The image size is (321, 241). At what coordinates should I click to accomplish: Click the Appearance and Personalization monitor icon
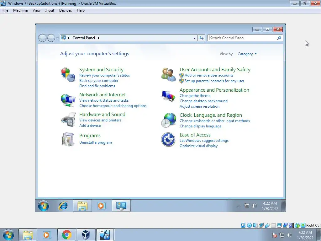point(168,96)
